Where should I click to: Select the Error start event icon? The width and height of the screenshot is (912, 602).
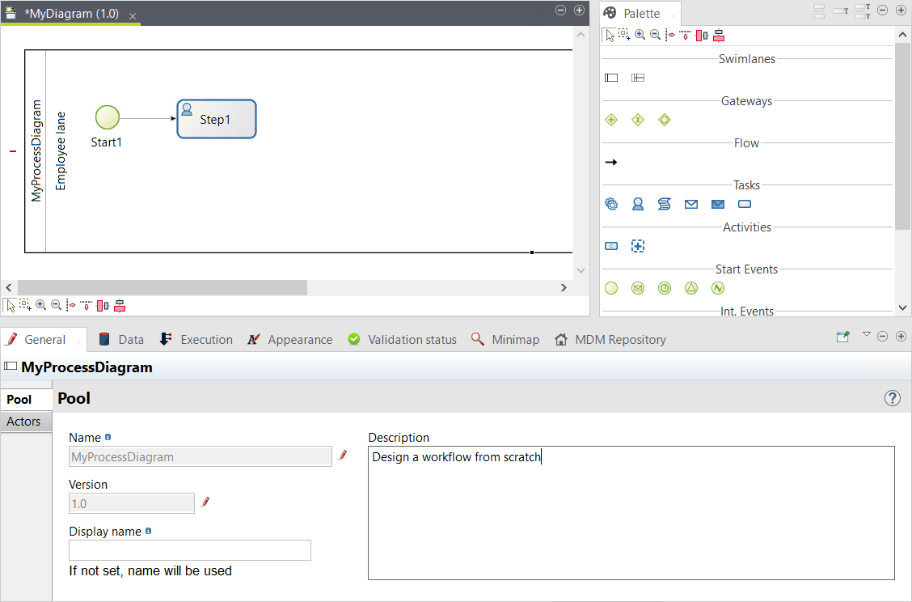point(718,288)
